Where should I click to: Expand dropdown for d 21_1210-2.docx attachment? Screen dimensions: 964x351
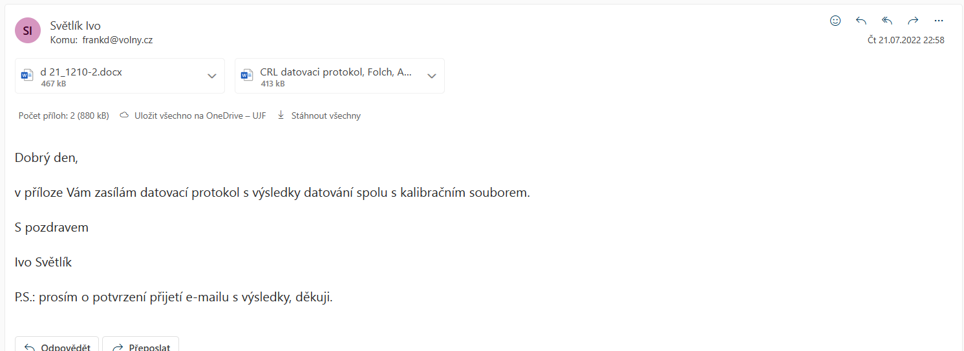click(211, 76)
